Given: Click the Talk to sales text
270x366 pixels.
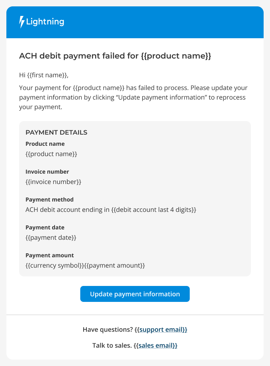Looking at the screenshot, I should pos(112,345).
